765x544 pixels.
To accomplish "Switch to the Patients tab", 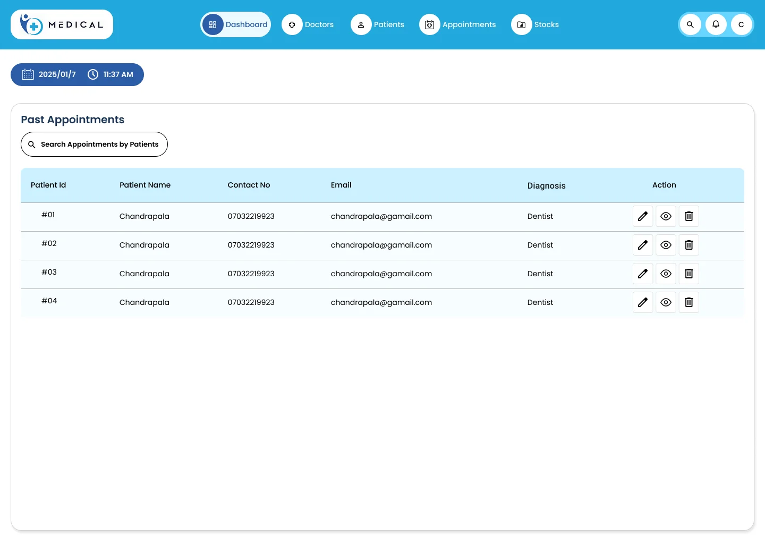I will pyautogui.click(x=378, y=24).
